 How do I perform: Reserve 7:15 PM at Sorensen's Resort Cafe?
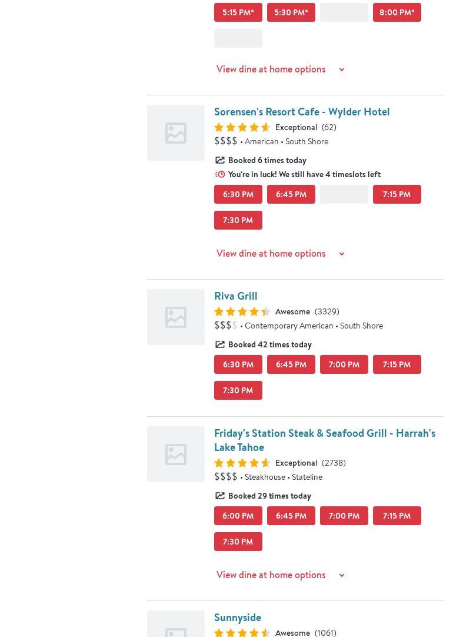[397, 194]
